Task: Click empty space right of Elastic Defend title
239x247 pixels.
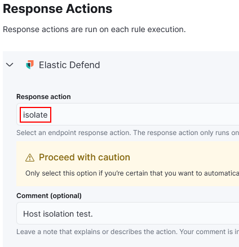Action: 169,65
